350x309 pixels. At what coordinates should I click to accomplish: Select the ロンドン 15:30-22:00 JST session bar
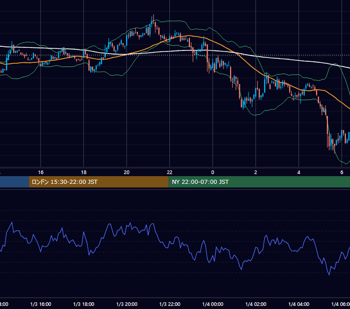click(x=99, y=182)
